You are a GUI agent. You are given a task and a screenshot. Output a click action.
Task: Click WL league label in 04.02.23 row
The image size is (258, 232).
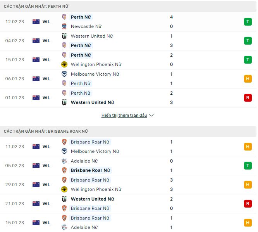[46, 41]
